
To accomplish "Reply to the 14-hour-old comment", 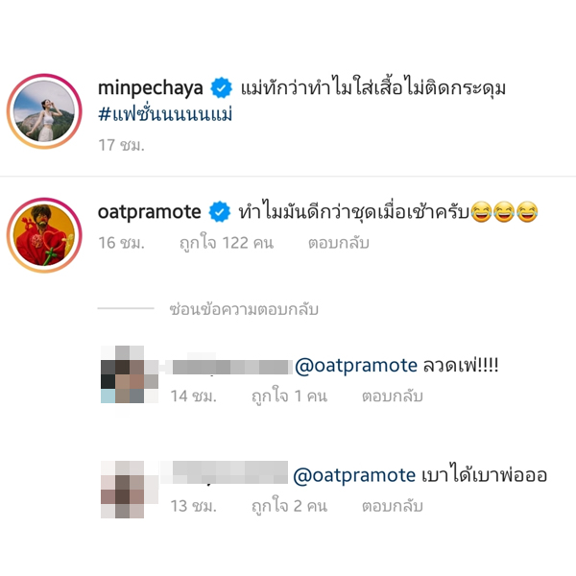I will (393, 396).
